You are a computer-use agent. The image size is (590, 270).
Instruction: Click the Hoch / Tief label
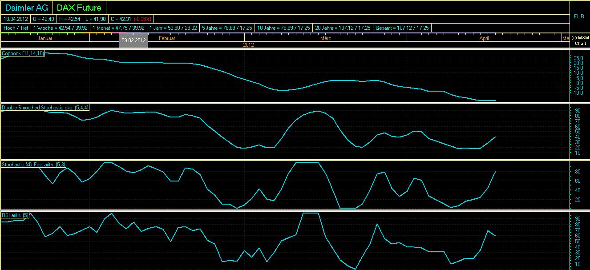point(16,28)
